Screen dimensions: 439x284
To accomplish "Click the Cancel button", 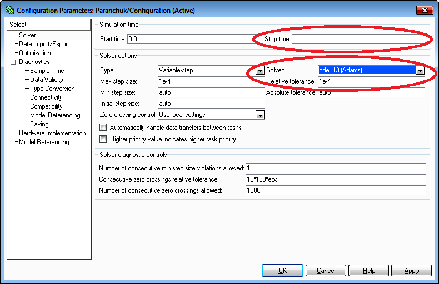I will click(326, 271).
